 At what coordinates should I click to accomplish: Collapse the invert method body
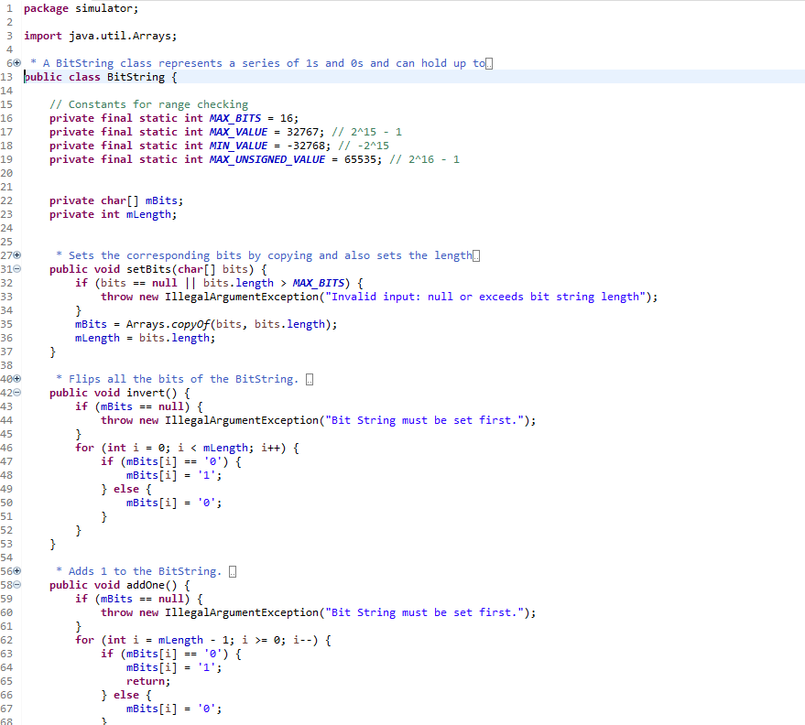pyautogui.click(x=15, y=392)
